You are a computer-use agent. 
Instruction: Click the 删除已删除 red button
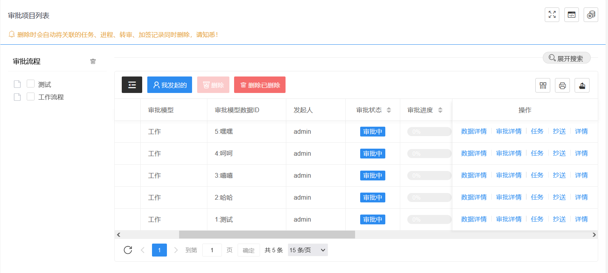tap(260, 85)
